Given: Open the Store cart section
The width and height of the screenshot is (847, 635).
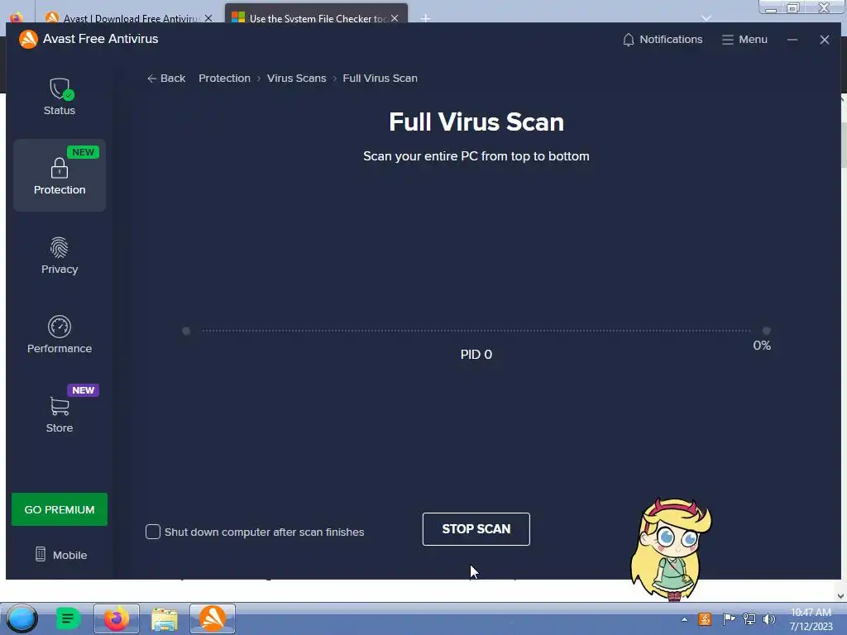Looking at the screenshot, I should coord(60,414).
